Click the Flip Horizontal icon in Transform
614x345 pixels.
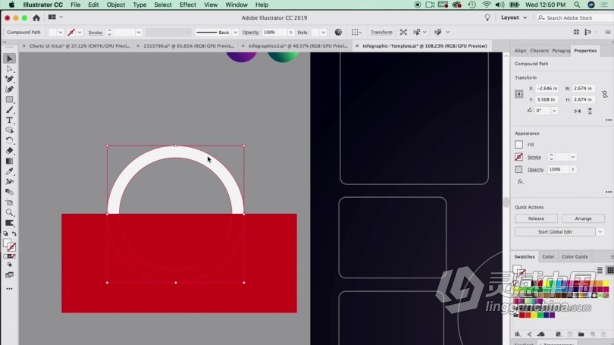(577, 111)
